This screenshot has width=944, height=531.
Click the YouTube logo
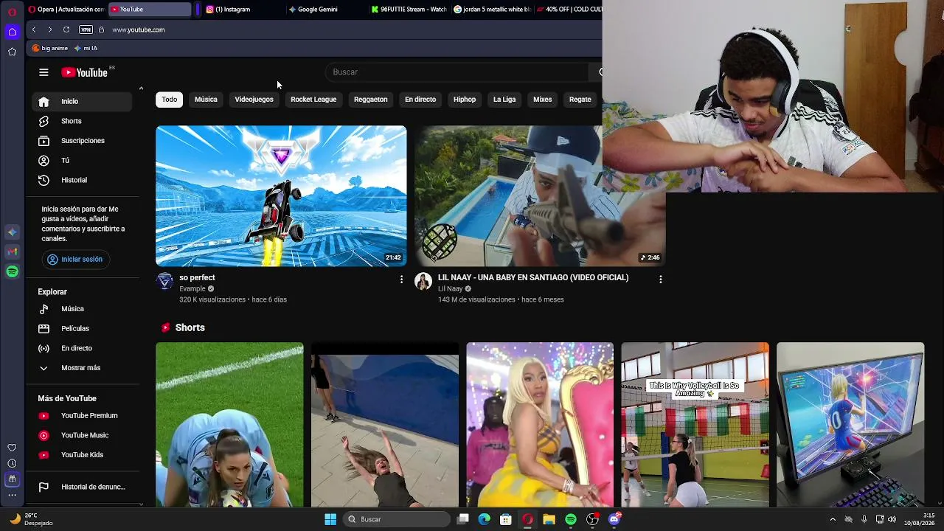coord(84,72)
